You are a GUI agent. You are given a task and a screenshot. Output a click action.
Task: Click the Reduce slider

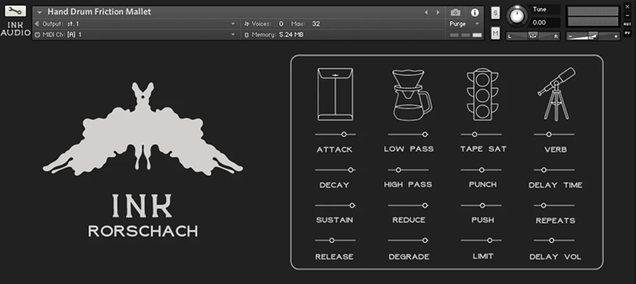[408, 206]
